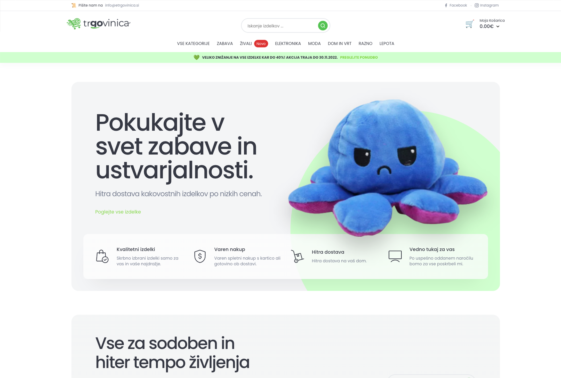Open the Instagram icon link
561x378 pixels.
pos(476,5)
